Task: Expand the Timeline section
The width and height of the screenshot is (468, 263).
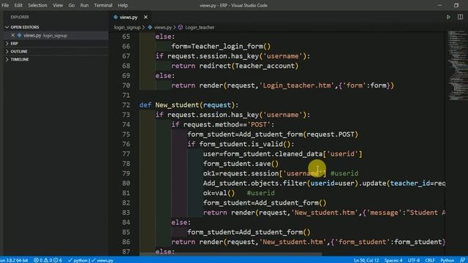Action: click(x=20, y=60)
